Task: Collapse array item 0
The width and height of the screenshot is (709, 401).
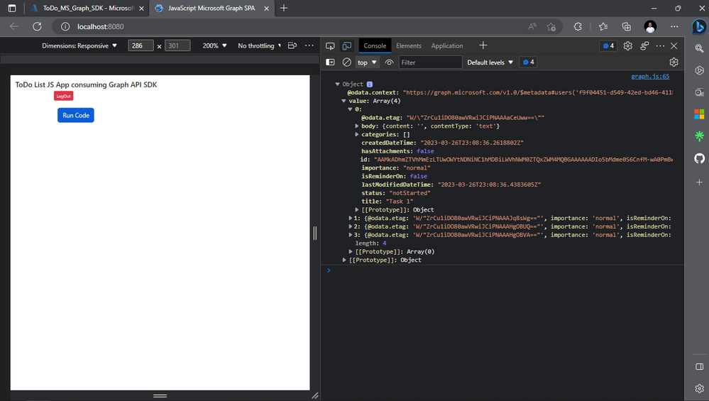Action: pyautogui.click(x=350, y=109)
